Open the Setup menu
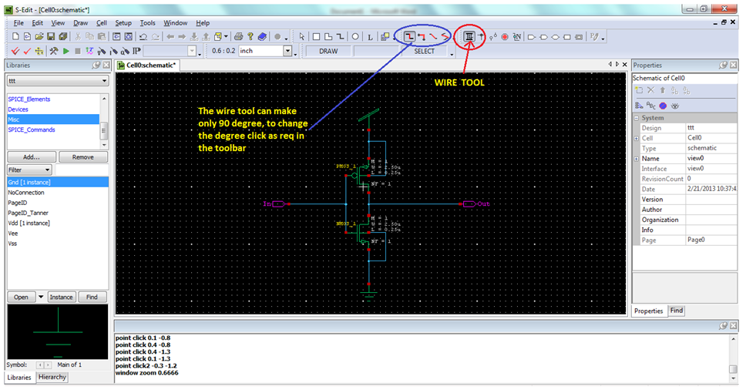Viewport: 746px width, 390px height. click(x=123, y=23)
